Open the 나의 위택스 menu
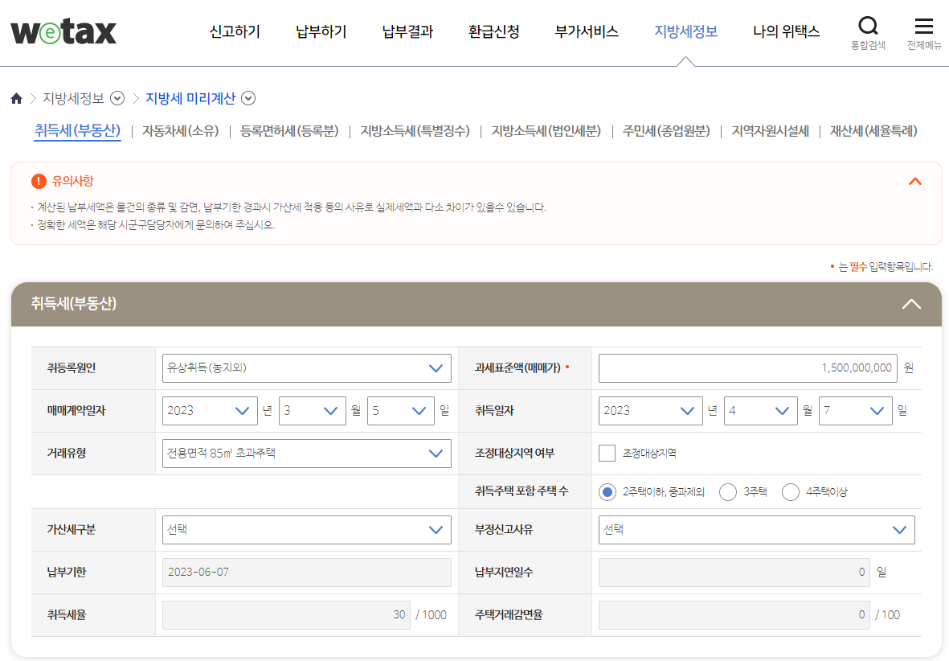The width and height of the screenshot is (949, 661). 786,31
